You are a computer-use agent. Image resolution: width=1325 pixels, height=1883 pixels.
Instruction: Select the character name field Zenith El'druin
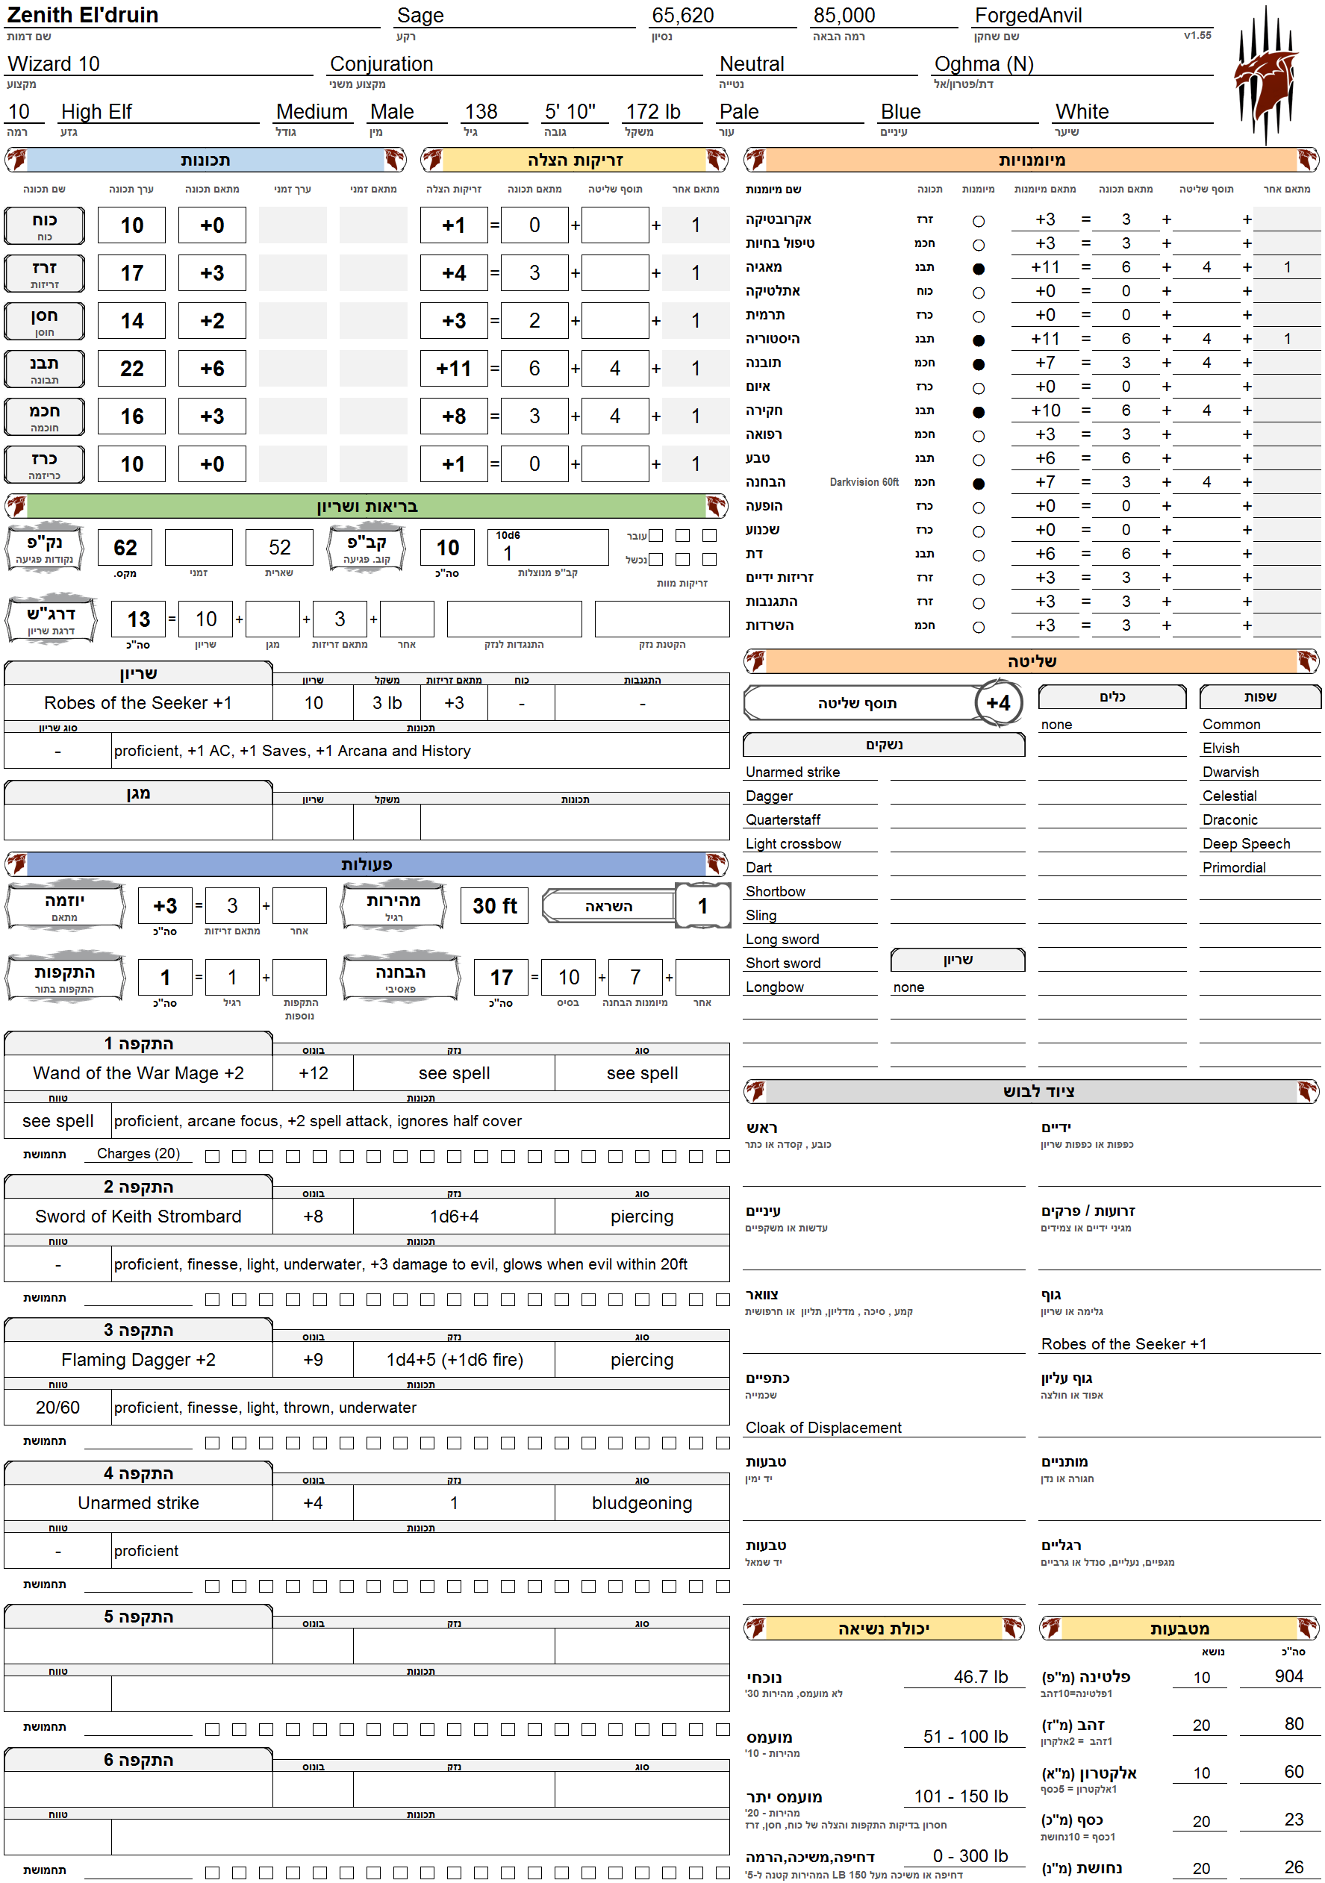pyautogui.click(x=193, y=16)
